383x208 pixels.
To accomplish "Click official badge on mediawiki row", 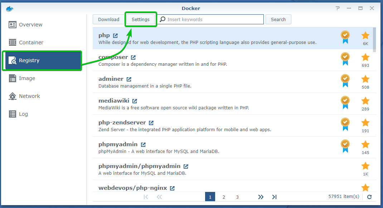I will (345, 103).
